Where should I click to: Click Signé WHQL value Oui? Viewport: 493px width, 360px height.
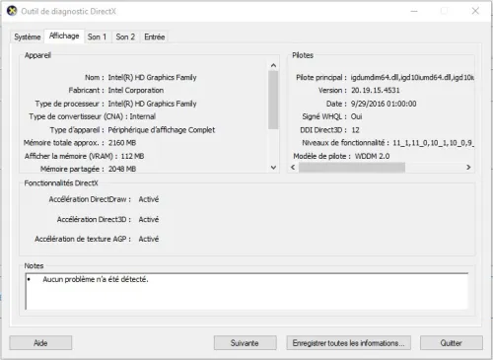pos(356,116)
